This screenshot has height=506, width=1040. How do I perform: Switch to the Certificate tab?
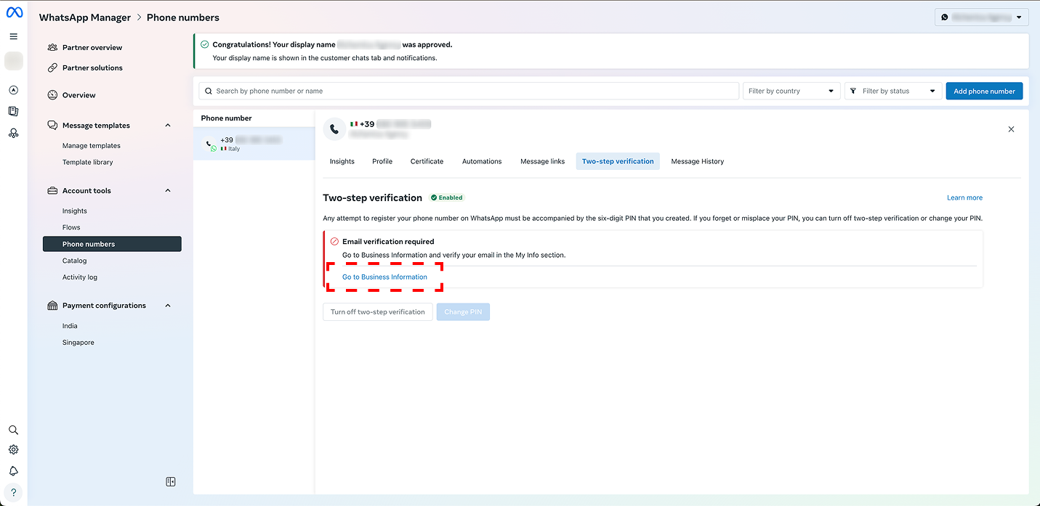point(427,161)
